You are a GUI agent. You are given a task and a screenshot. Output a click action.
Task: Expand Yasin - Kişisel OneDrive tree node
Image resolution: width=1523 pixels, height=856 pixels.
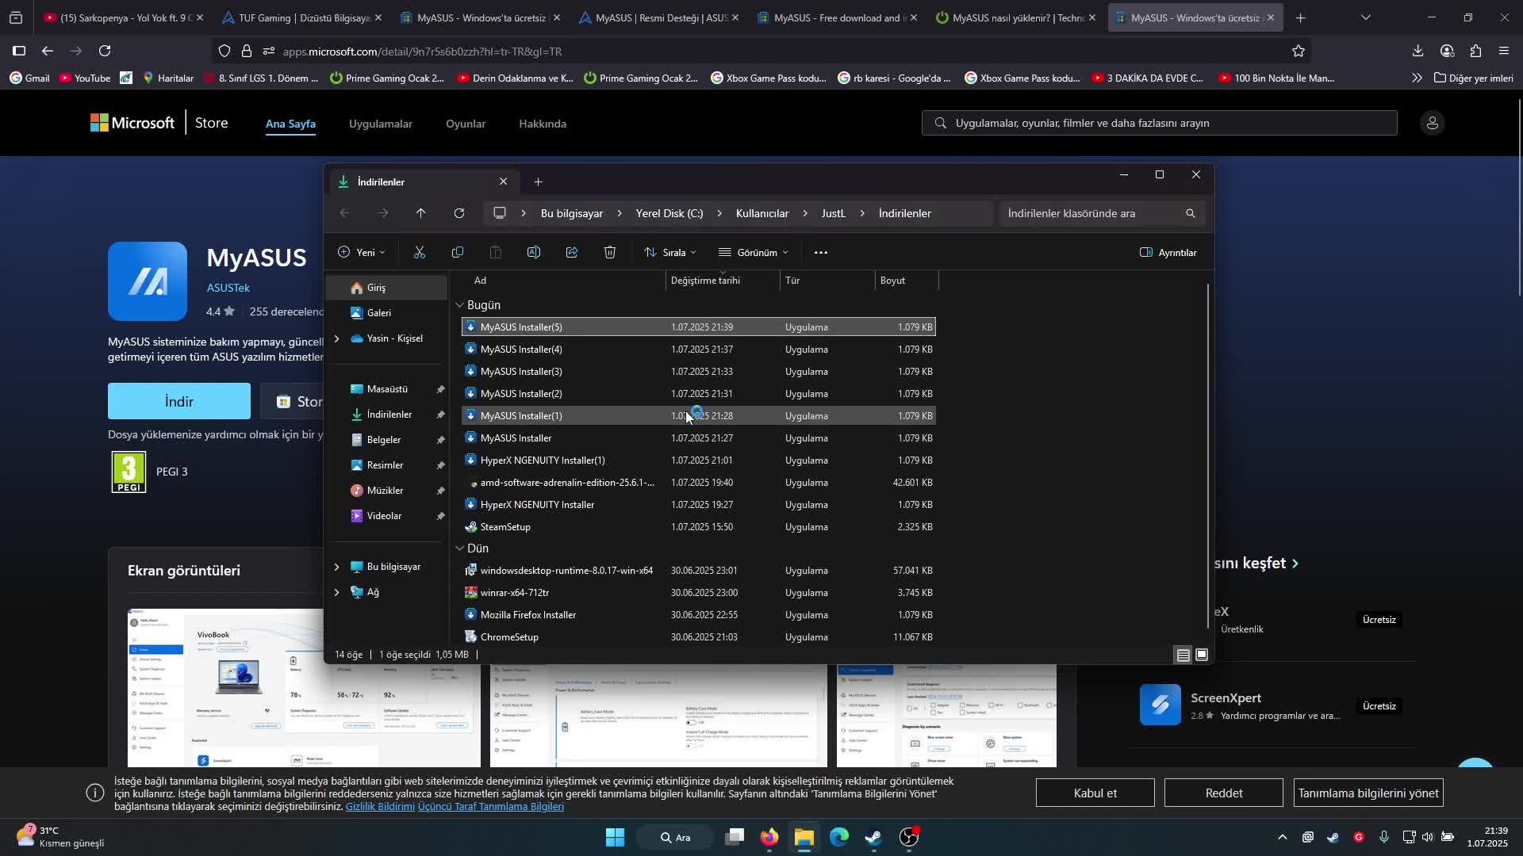(x=337, y=338)
